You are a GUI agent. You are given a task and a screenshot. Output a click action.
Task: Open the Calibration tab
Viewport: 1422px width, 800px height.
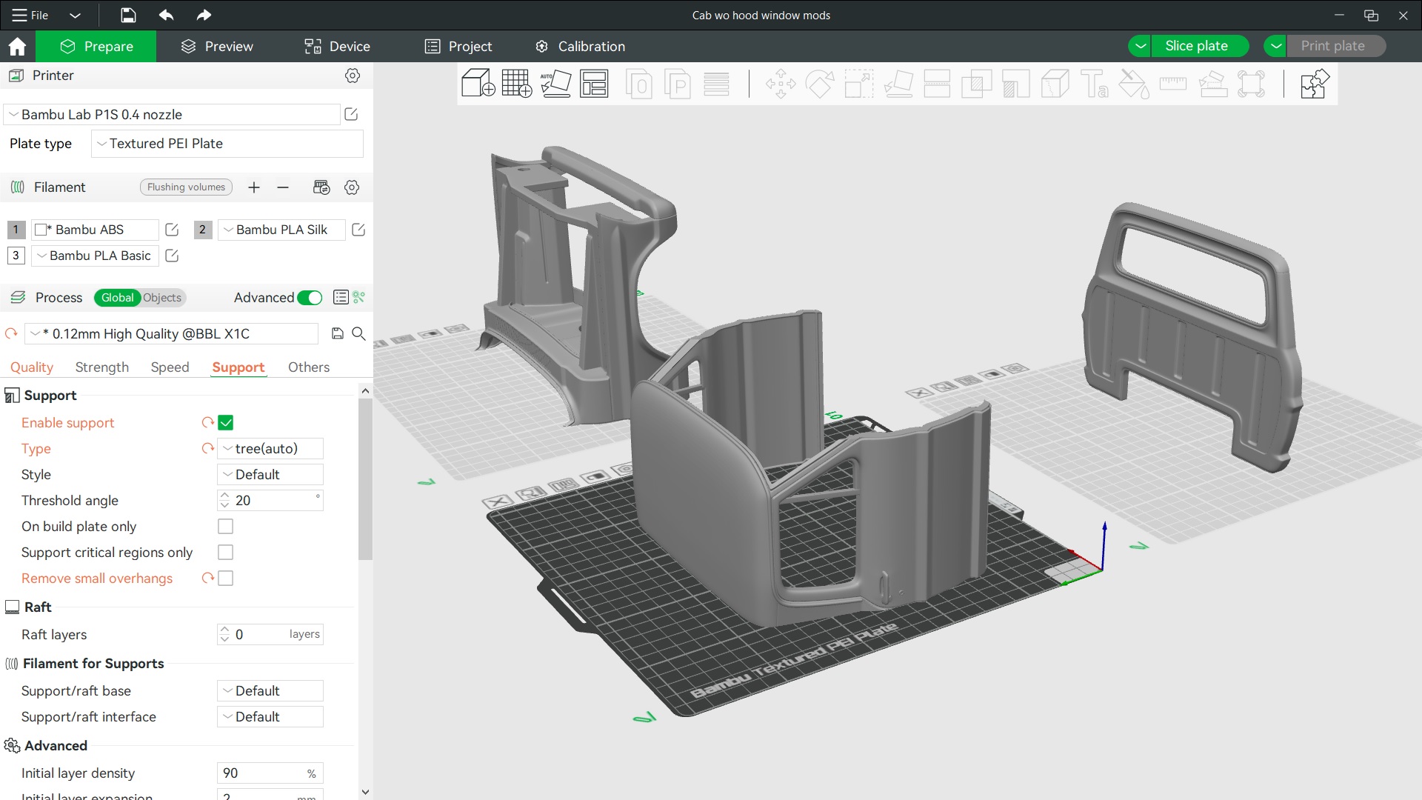click(581, 47)
